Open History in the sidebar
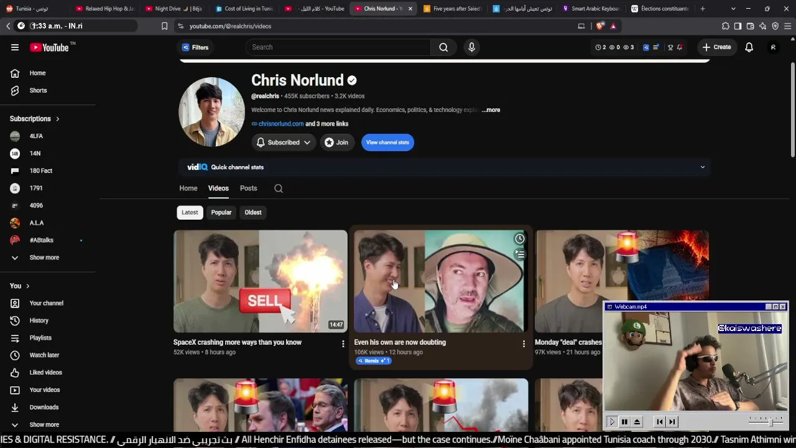Image resolution: width=796 pixels, height=448 pixels. tap(39, 320)
